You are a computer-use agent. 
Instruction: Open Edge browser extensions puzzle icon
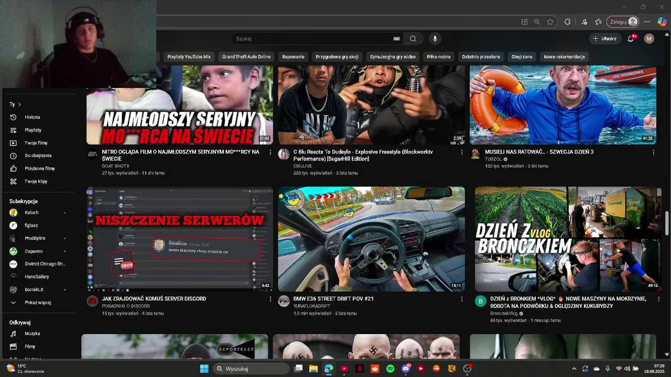[567, 21]
